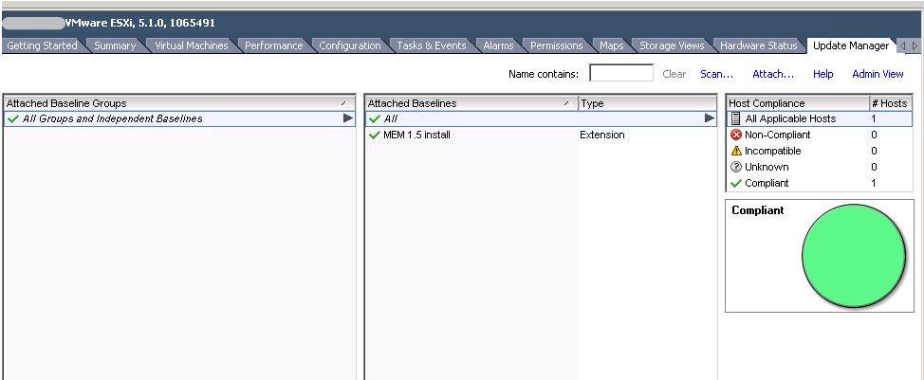Click the # Hosts column header
This screenshot has width=924, height=380.
click(x=891, y=103)
